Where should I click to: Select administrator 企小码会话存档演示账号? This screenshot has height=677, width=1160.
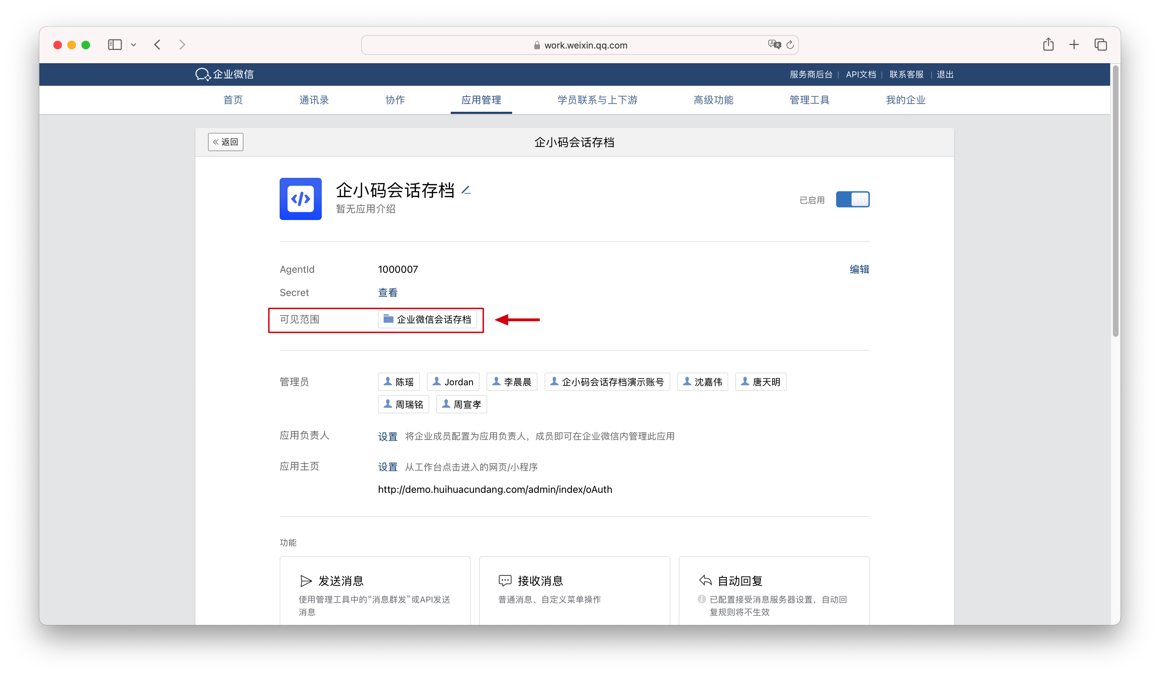tap(607, 382)
